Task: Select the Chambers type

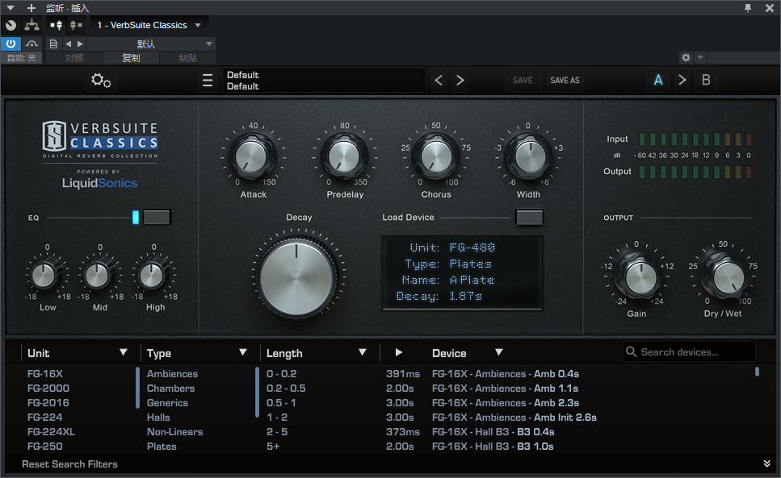Action: (x=171, y=388)
